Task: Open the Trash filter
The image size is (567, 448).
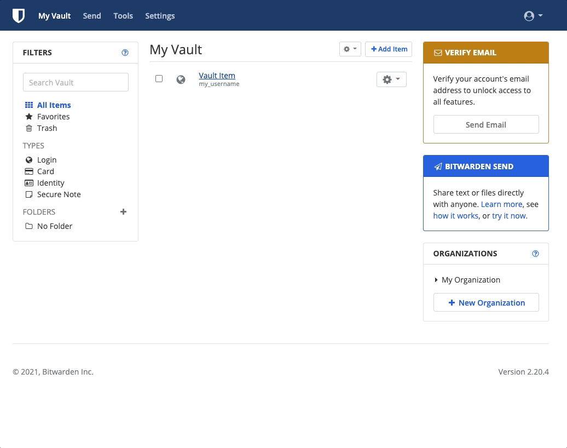Action: 47,128
